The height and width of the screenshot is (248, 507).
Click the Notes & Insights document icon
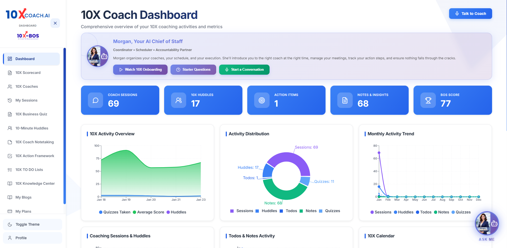(345, 100)
